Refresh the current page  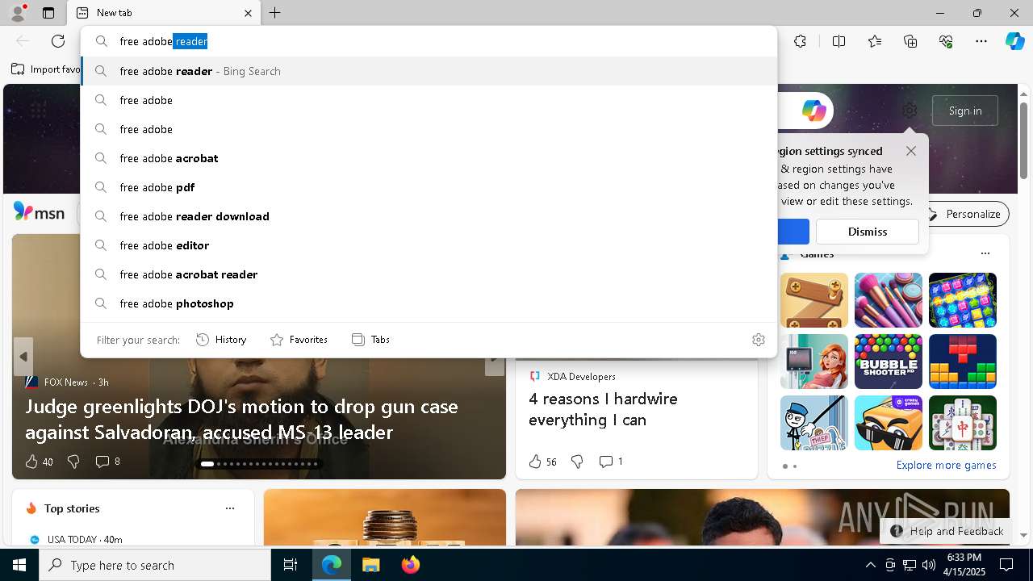click(x=58, y=41)
